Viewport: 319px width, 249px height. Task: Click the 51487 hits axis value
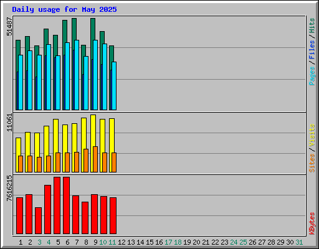pyautogui.click(x=9, y=27)
